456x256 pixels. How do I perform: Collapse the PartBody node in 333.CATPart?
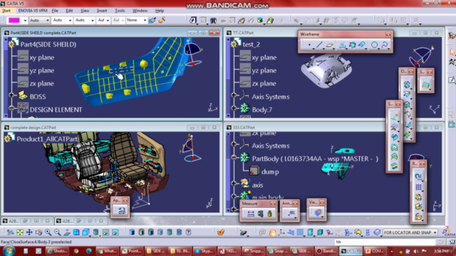click(x=234, y=157)
